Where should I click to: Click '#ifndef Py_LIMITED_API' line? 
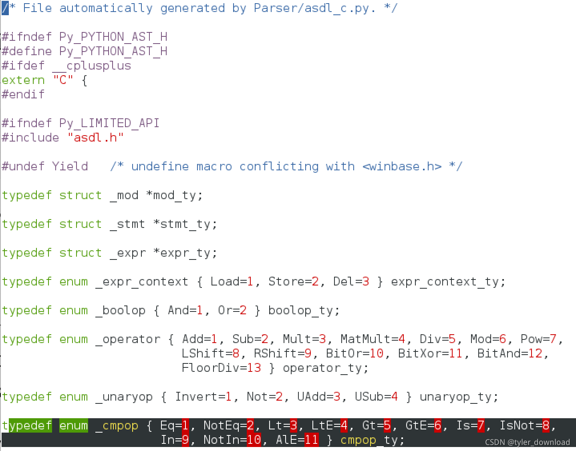coord(81,124)
